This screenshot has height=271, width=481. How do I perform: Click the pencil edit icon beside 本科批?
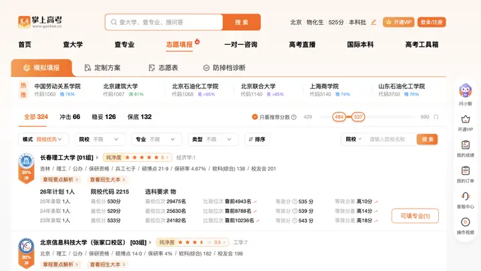click(373, 22)
